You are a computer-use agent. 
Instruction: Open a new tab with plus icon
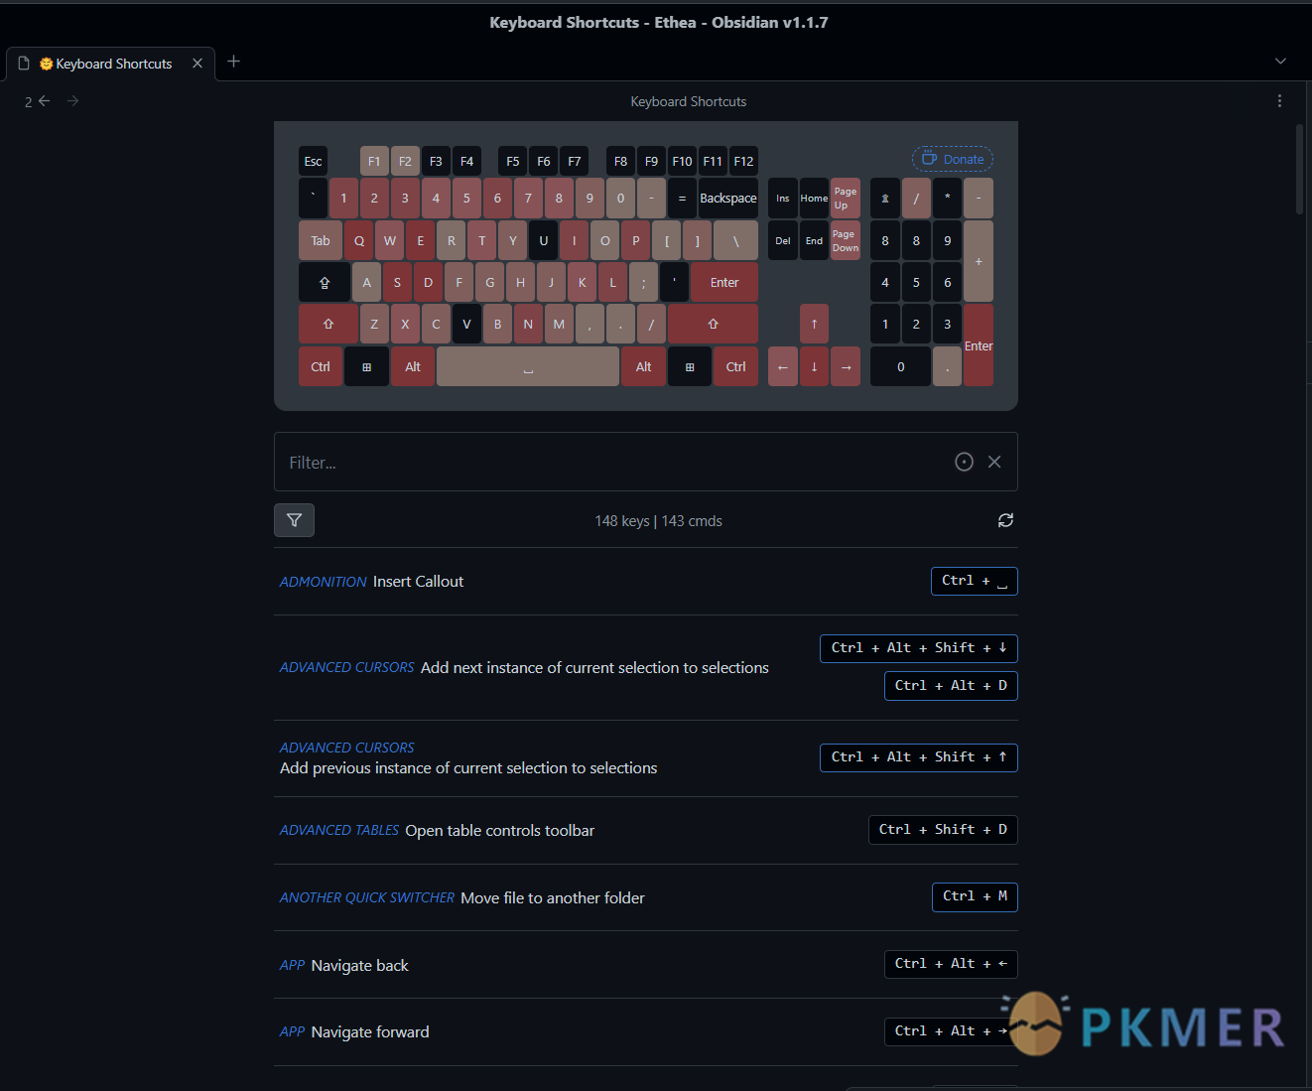click(x=234, y=62)
